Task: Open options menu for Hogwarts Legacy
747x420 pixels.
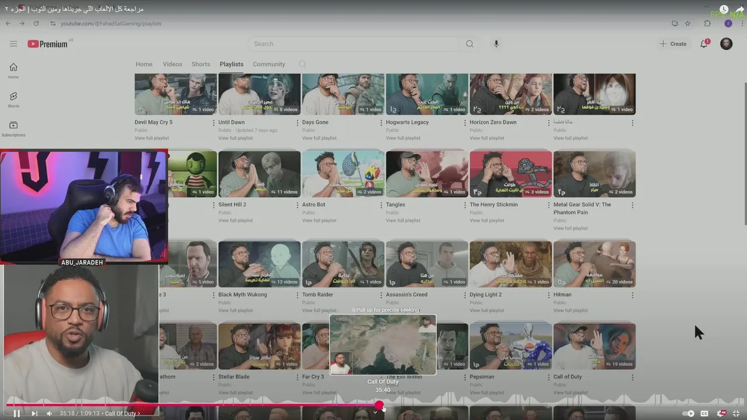Action: click(x=465, y=123)
